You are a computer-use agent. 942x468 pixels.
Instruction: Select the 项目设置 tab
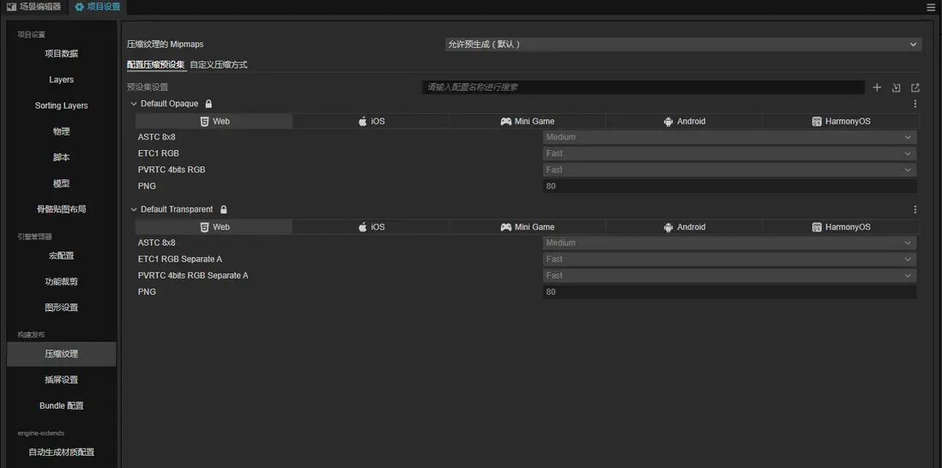[97, 7]
